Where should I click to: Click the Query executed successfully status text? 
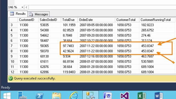pos(35,78)
